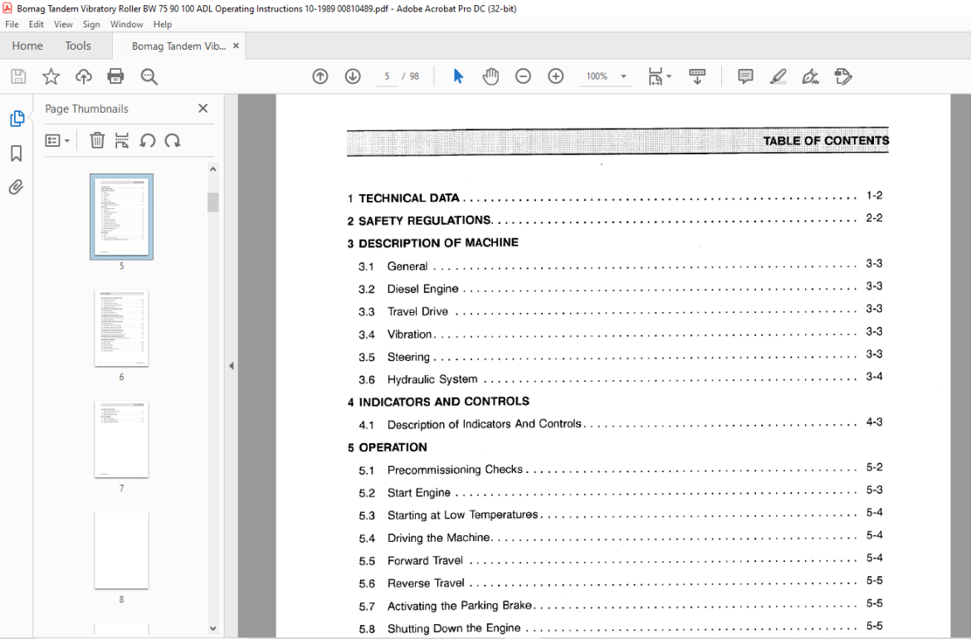This screenshot has height=639, width=971.
Task: Open the Bookmarks panel in sidebar
Action: (x=16, y=153)
